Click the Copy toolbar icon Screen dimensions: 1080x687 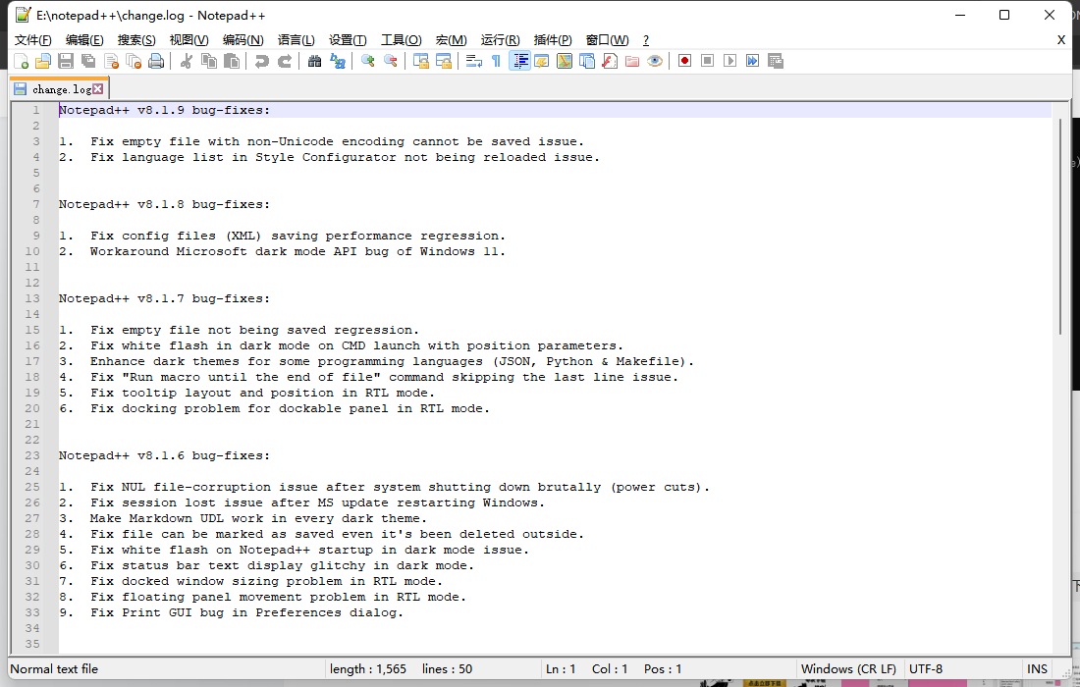209,61
